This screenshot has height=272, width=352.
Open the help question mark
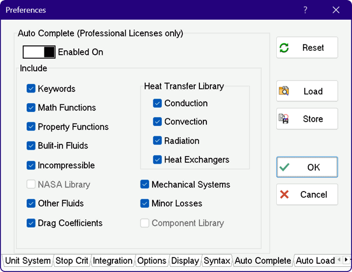pos(305,10)
